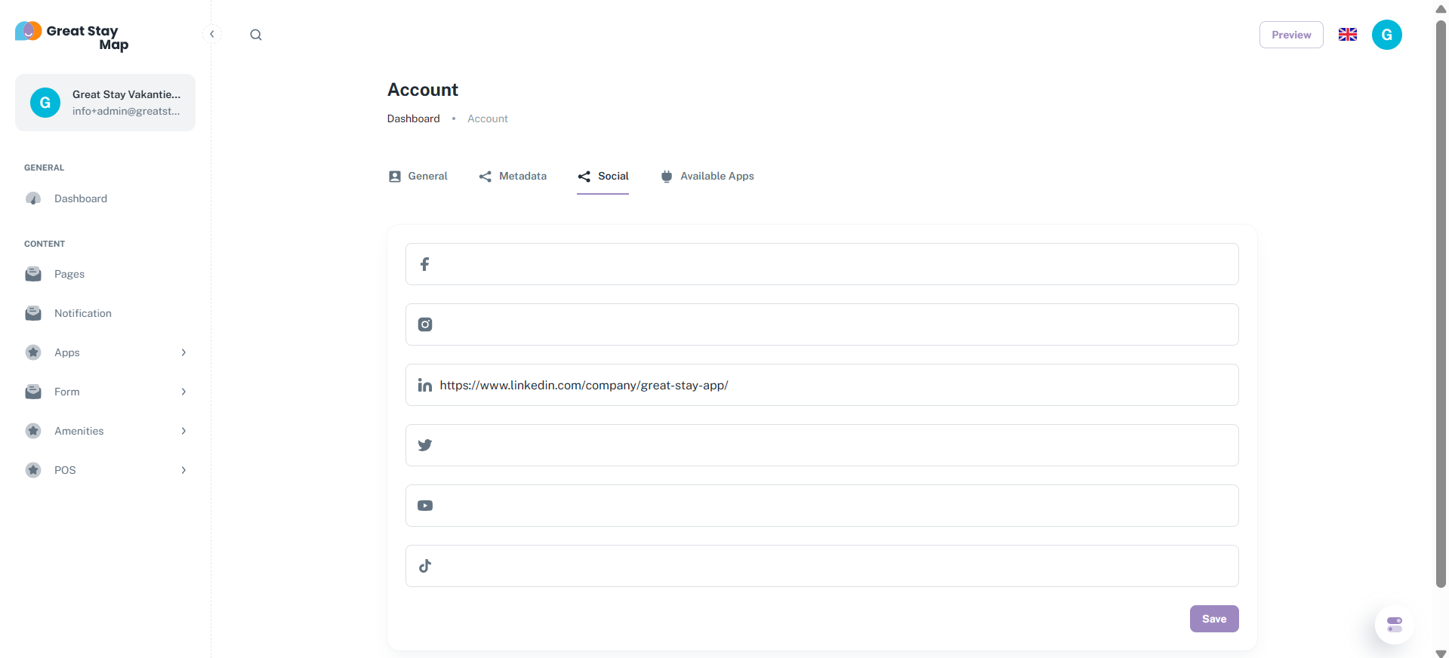Expand the POS submenu chevron
The height and width of the screenshot is (658, 1449).
183,470
